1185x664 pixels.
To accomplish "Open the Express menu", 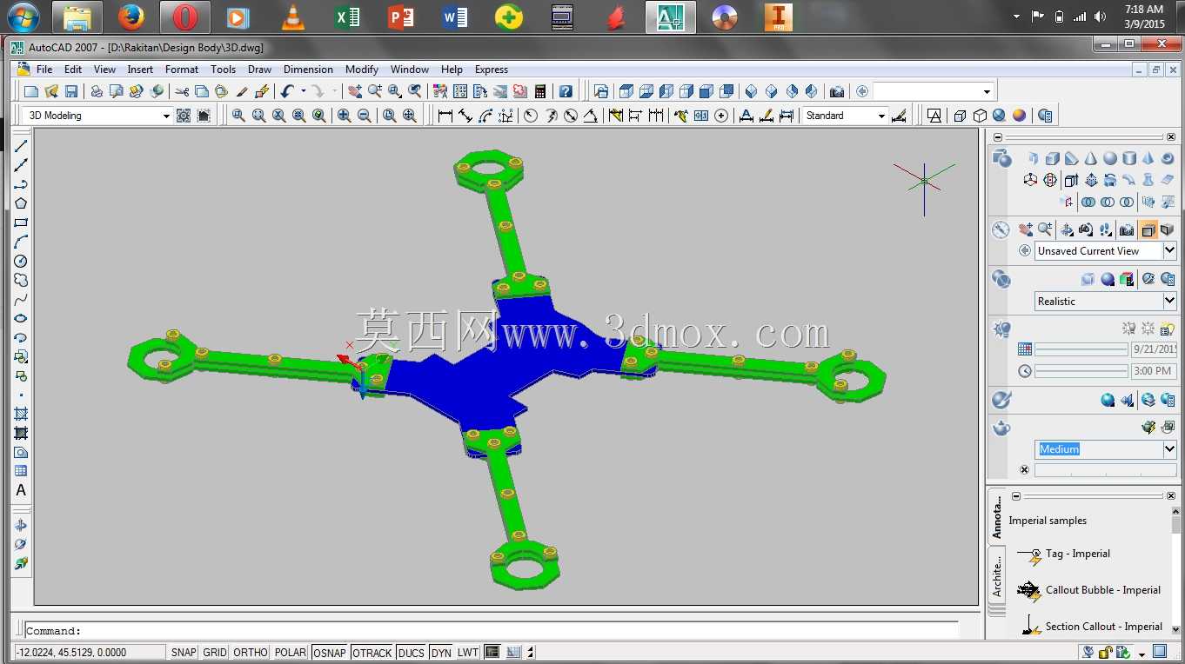I will pos(492,70).
